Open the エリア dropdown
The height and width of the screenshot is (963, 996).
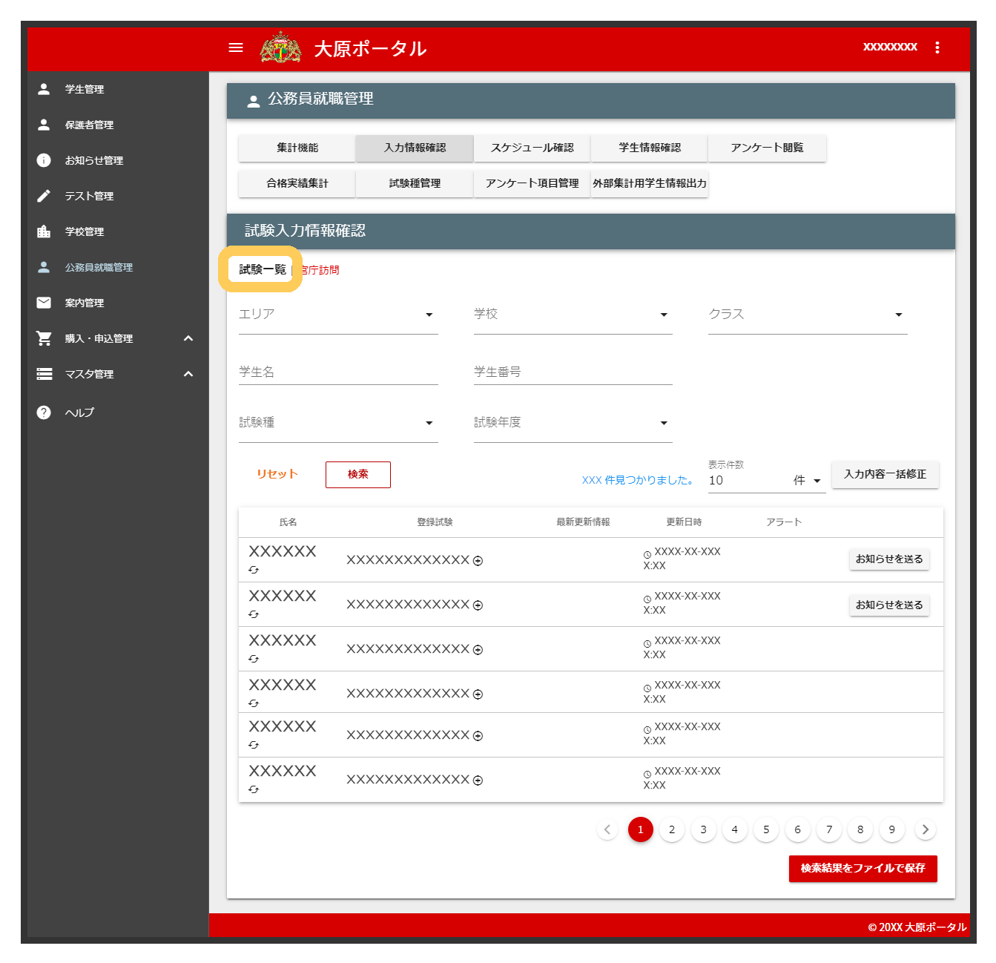[338, 315]
